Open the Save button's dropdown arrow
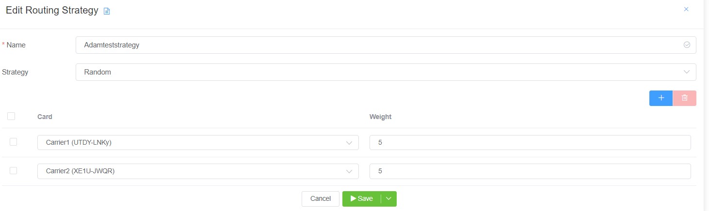Screen dimensions: 709x211 (389, 198)
